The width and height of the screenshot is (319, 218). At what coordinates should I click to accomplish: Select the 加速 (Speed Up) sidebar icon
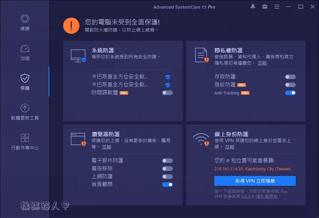tap(24, 52)
